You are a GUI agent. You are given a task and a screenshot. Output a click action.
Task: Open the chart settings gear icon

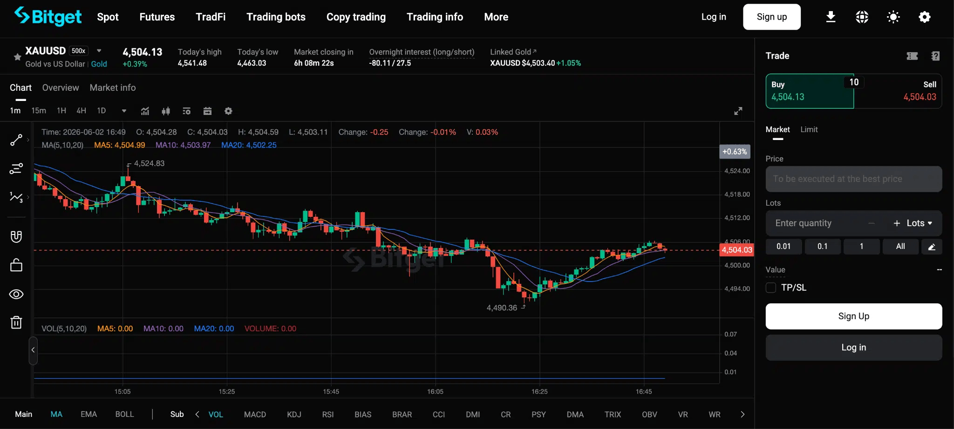[228, 111]
